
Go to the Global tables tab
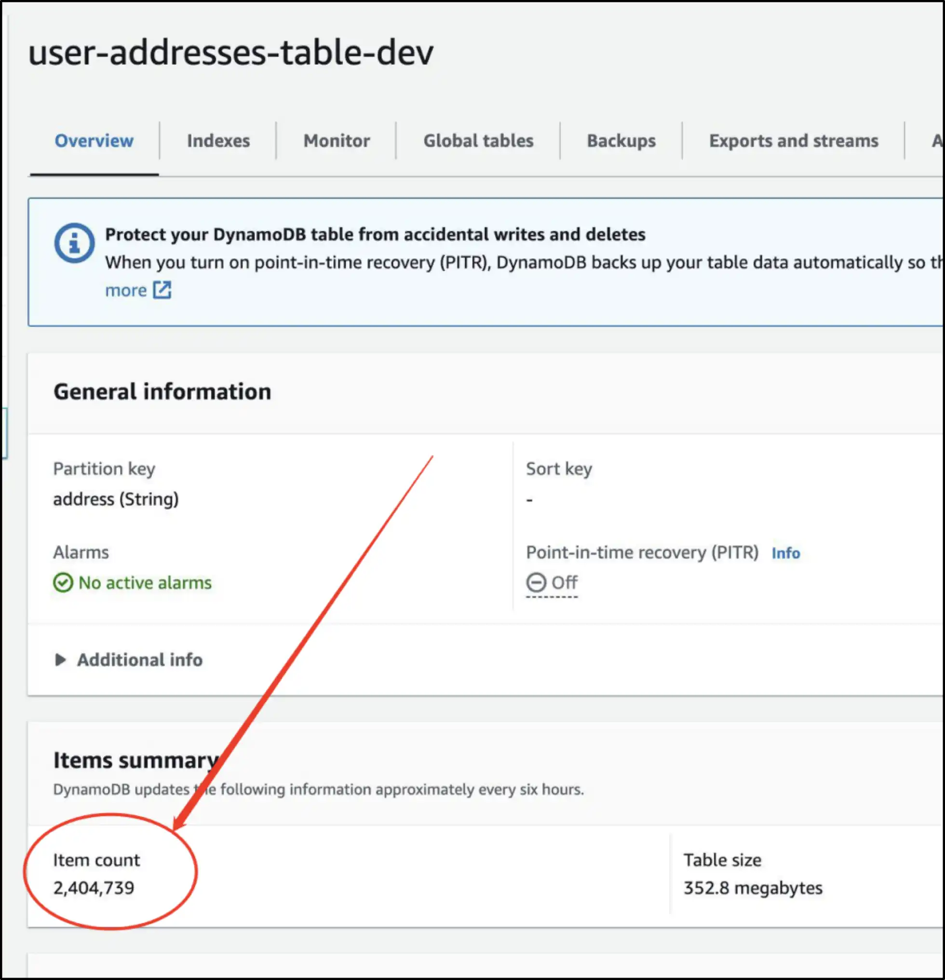tap(478, 140)
